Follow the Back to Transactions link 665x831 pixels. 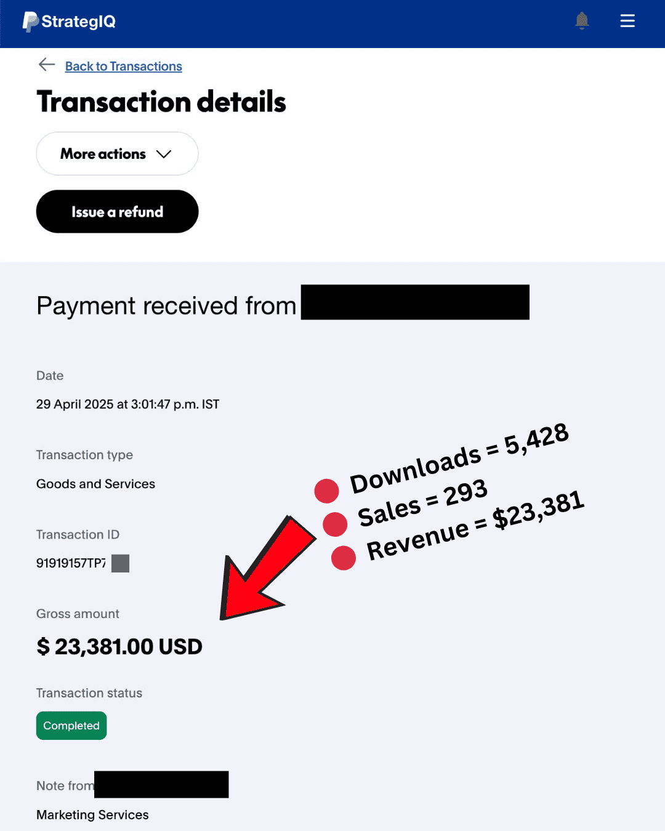click(x=123, y=66)
